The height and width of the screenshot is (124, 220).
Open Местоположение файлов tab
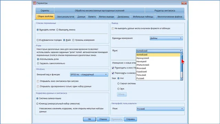tap(170, 17)
